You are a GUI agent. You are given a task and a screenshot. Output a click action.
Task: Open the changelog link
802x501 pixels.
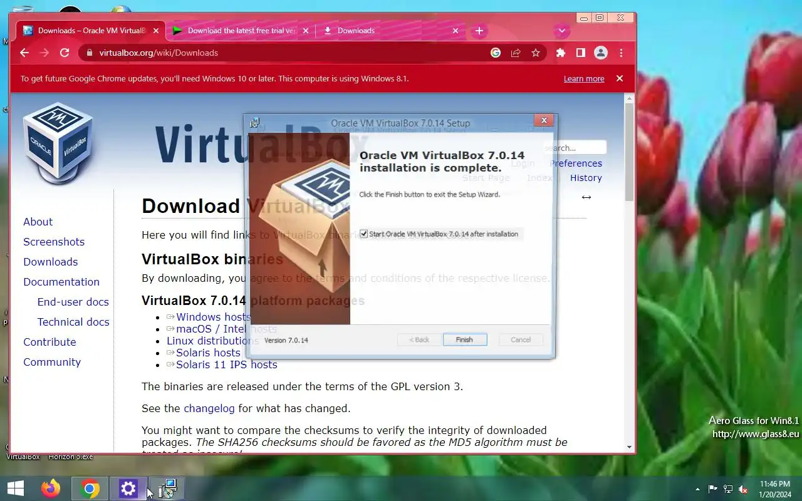pos(209,408)
